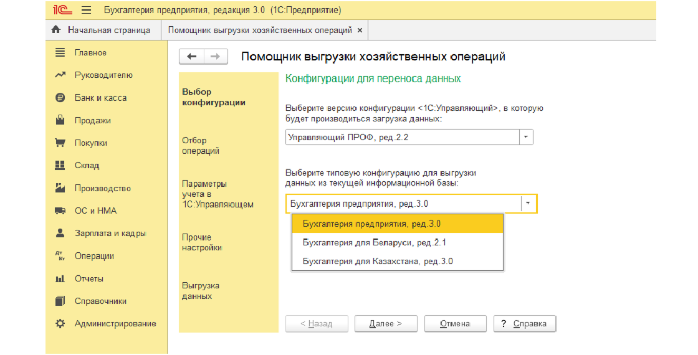698x355 pixels.
Task: Collapse the типовая конфигурация dropdown arrow
Action: tap(528, 204)
